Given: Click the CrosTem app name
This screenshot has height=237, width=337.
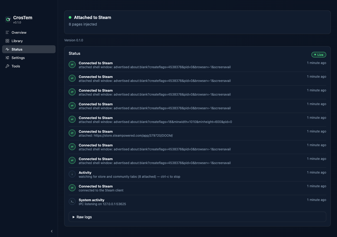Looking at the screenshot, I should 23,18.
